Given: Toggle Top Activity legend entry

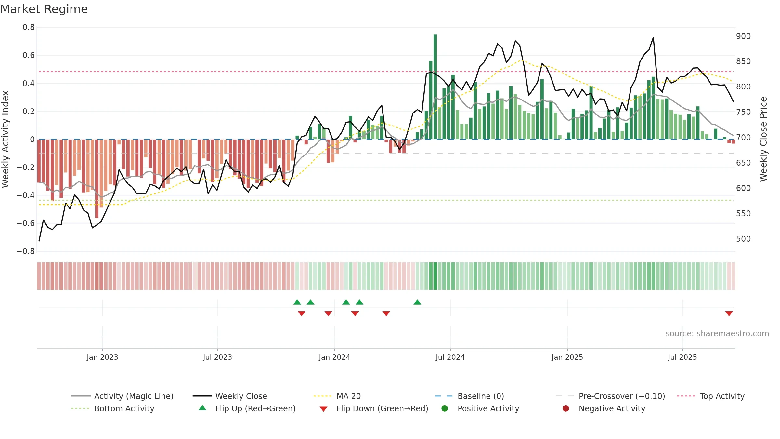Looking at the screenshot, I should [x=711, y=396].
